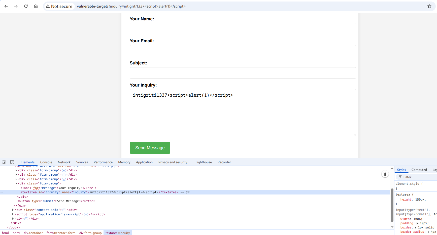
Task: Click the "Your Name:" form label
Action: (142, 19)
